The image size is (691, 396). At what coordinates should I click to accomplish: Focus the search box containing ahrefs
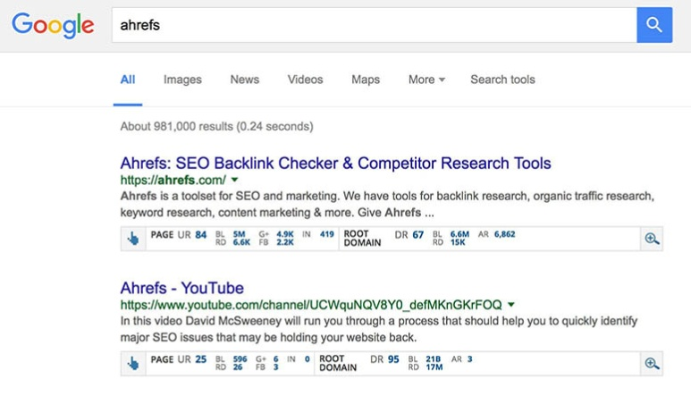(375, 25)
